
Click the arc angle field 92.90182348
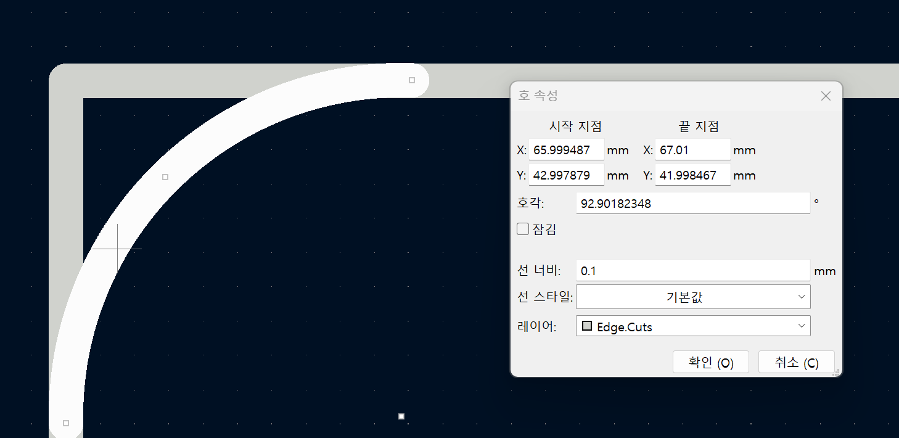pyautogui.click(x=693, y=203)
